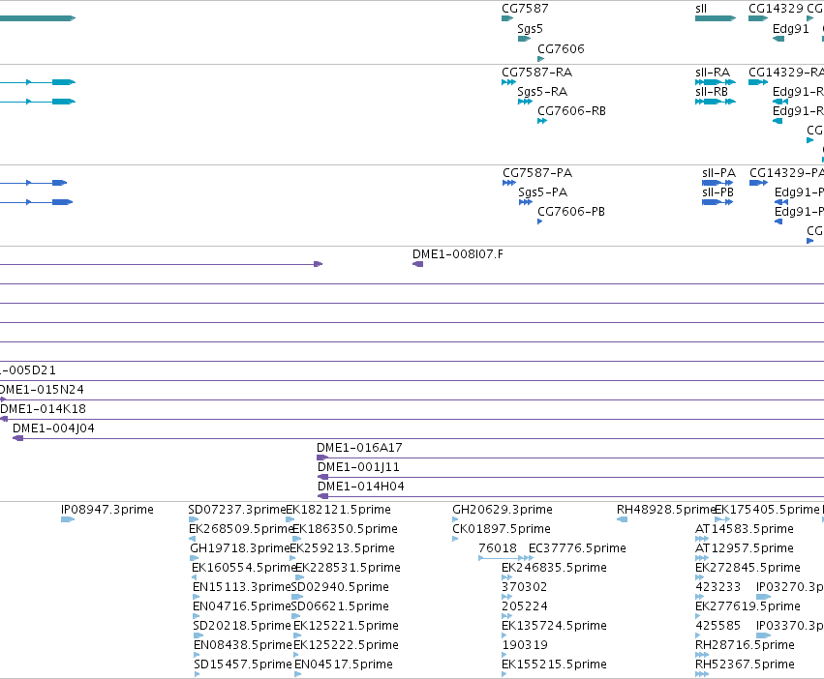824x679 pixels.
Task: Click EST EK182121.5prime
Action: pyautogui.click(x=339, y=510)
